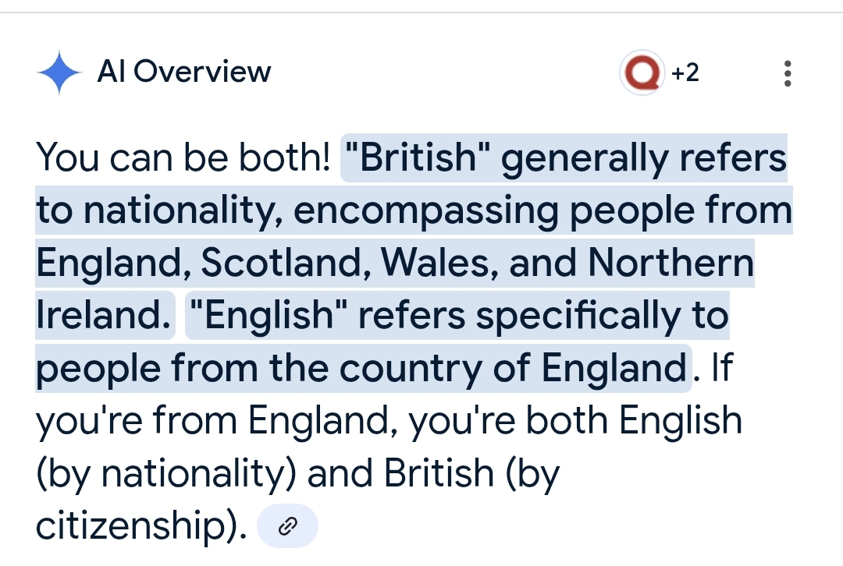
Task: Open the three-dot more options menu
Action: 788,73
